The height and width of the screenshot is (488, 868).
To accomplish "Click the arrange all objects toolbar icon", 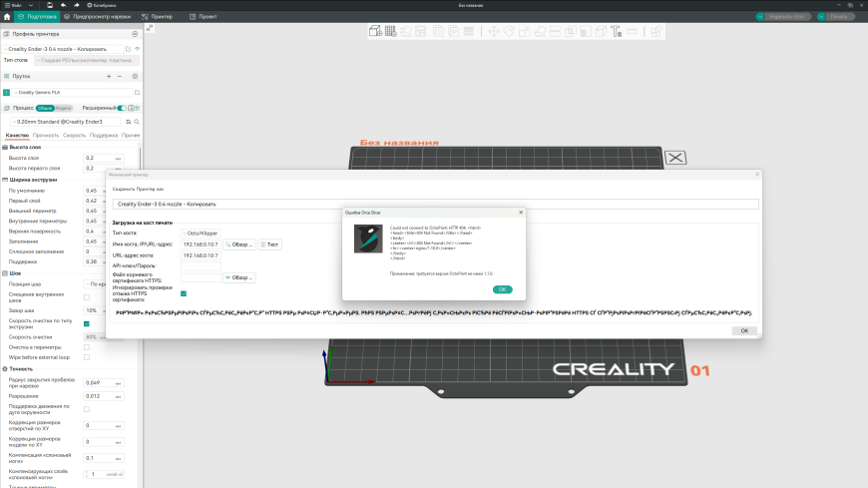I will [421, 32].
